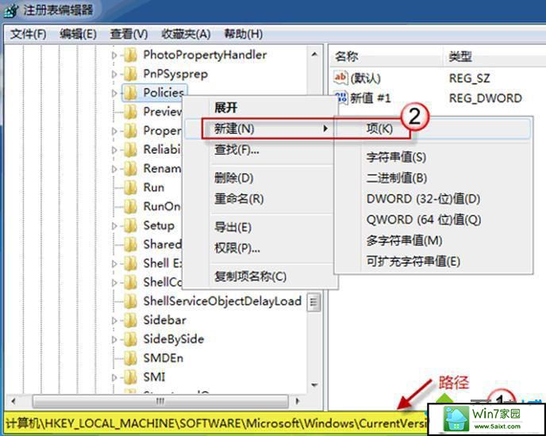Click the Run key folder icon

130,188
